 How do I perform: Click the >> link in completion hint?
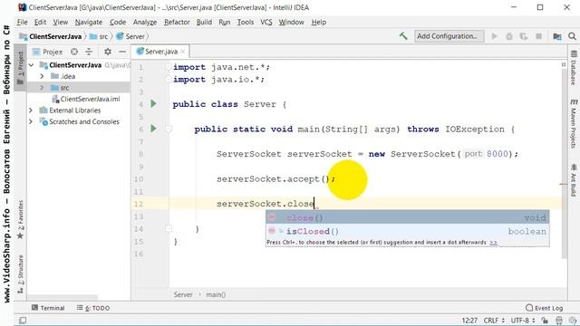[x=493, y=243]
